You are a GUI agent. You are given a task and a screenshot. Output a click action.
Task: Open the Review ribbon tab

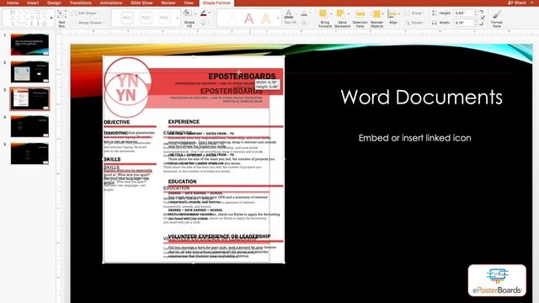pos(168,3)
